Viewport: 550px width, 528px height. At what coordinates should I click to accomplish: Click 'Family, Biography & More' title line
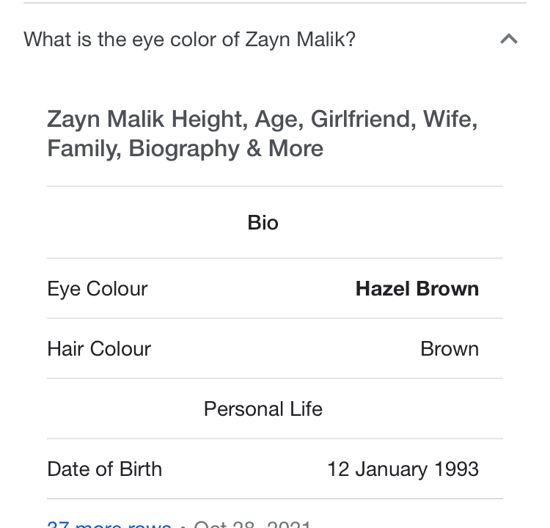click(186, 148)
